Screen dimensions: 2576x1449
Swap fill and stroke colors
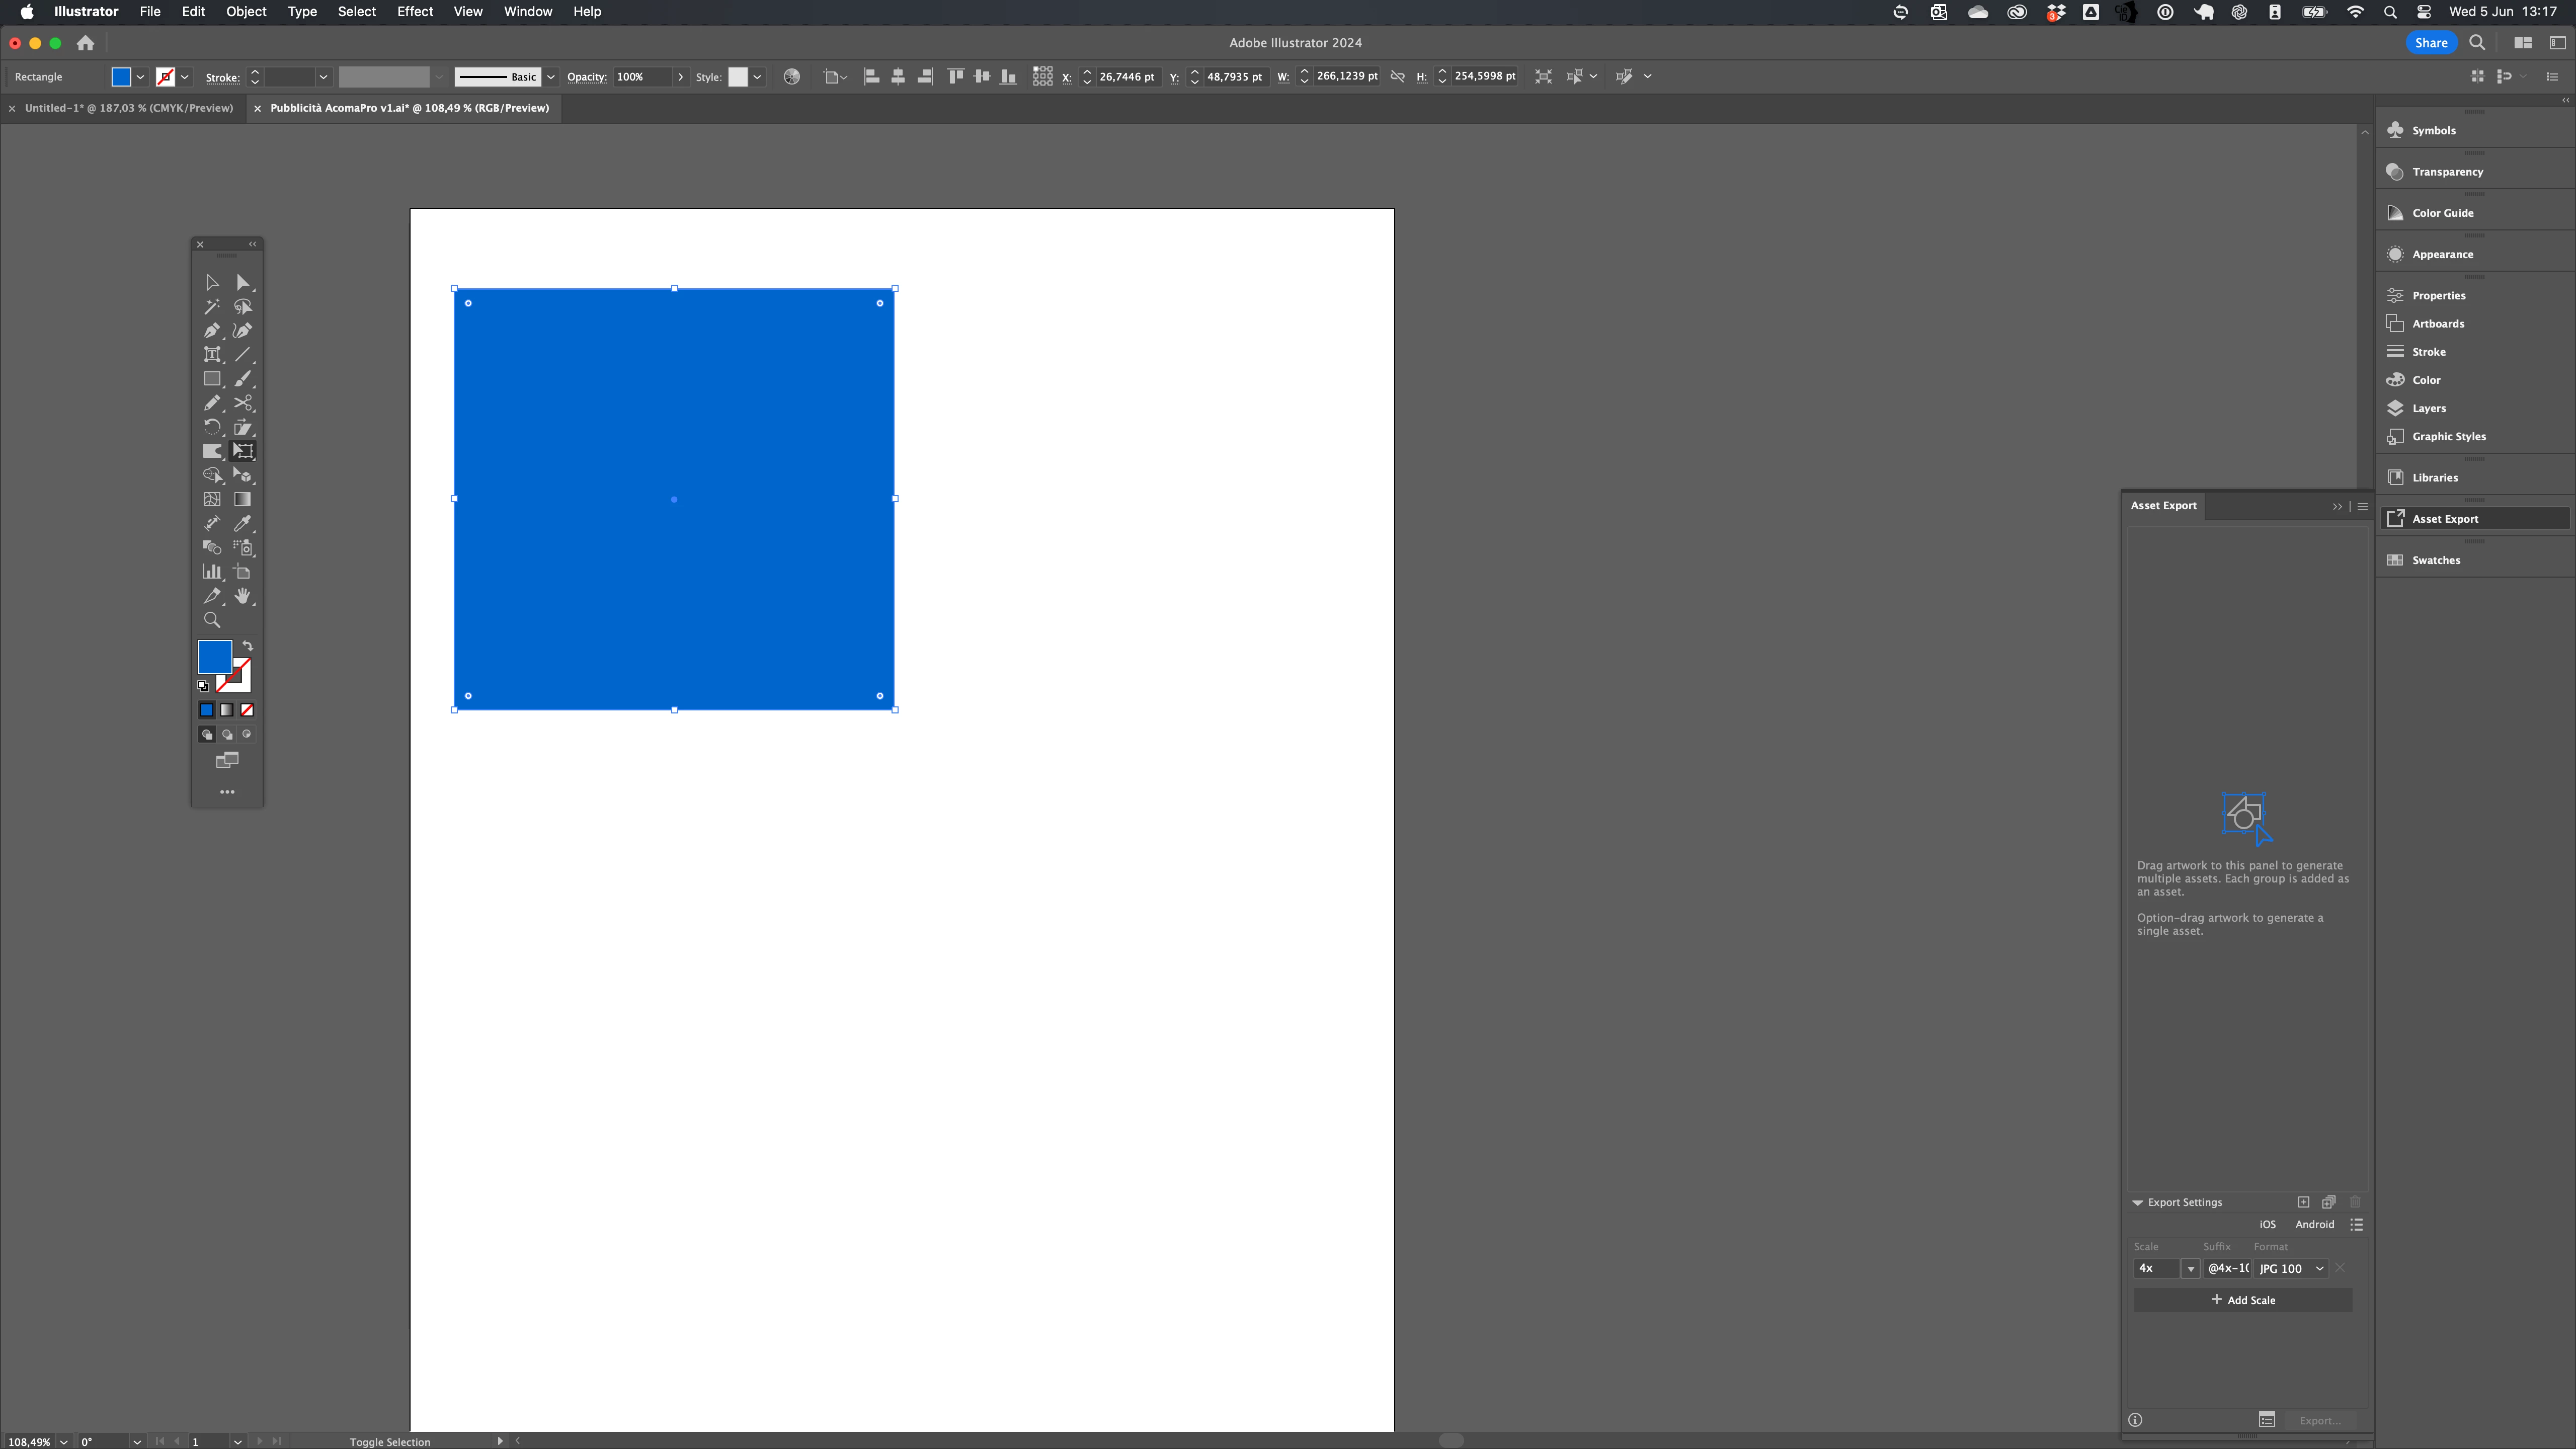(248, 646)
